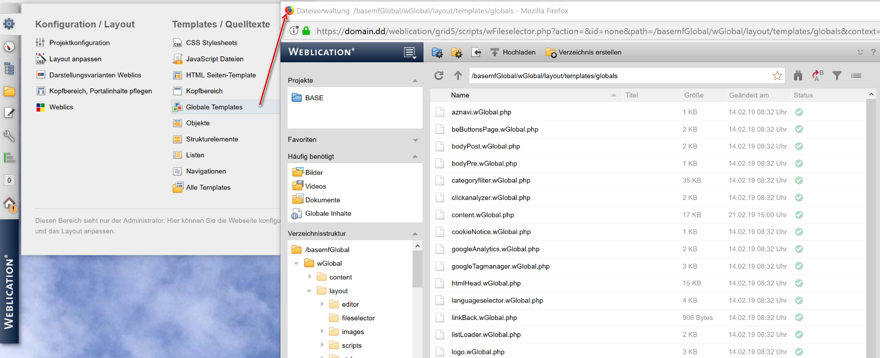
Task: Open the yellow folder icon in left sidebar
Action: point(9,91)
